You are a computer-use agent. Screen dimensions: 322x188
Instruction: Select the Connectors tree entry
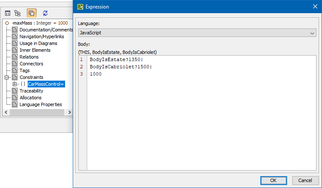coord(31,64)
